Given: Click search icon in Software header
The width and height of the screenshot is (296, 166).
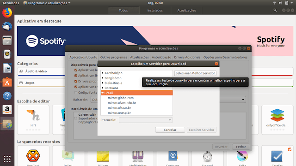Looking at the screenshot, I should click(275, 10).
